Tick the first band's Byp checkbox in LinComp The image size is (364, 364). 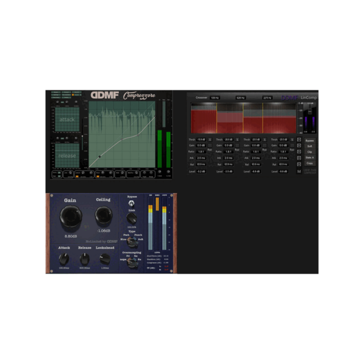[210, 146]
